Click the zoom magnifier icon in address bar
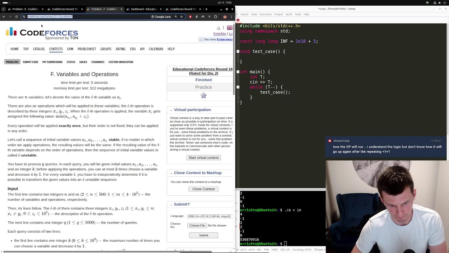Screen dimensions: 449x253 point(176,17)
